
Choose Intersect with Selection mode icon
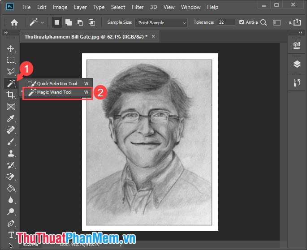pos(91,22)
